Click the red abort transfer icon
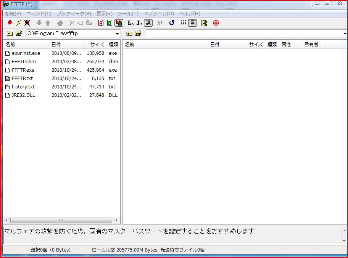This screenshot has width=348, height=258. [x=216, y=23]
